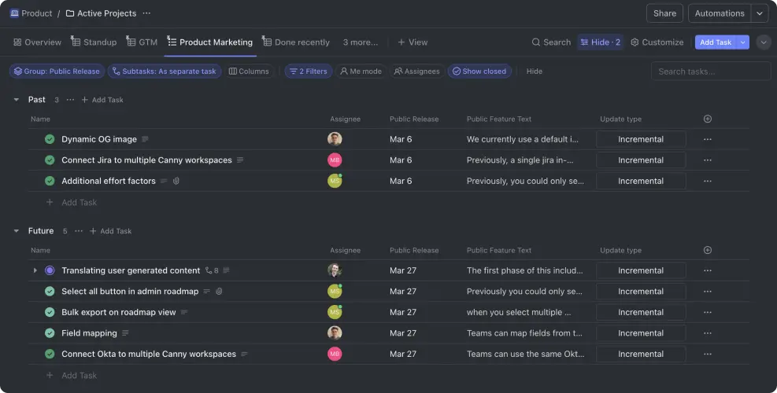Viewport: 777px width, 393px height.
Task: Open Subtasks: As separate task option
Action: pos(165,72)
